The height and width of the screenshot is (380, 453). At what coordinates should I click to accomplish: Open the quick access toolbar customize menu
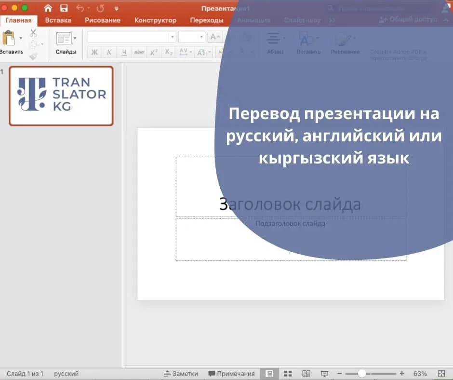pos(117,9)
